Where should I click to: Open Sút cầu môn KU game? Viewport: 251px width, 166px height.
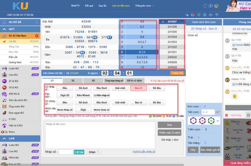click(x=20, y=100)
